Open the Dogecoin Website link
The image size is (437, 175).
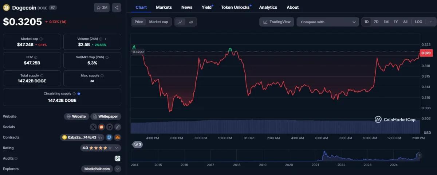[x=76, y=116]
